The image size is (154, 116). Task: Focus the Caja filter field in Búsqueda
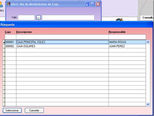(11, 37)
